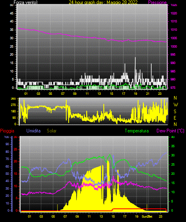This screenshot has height=222, width=186.
Task: Click the 'Pressione' legend label
Action: pos(157,2)
